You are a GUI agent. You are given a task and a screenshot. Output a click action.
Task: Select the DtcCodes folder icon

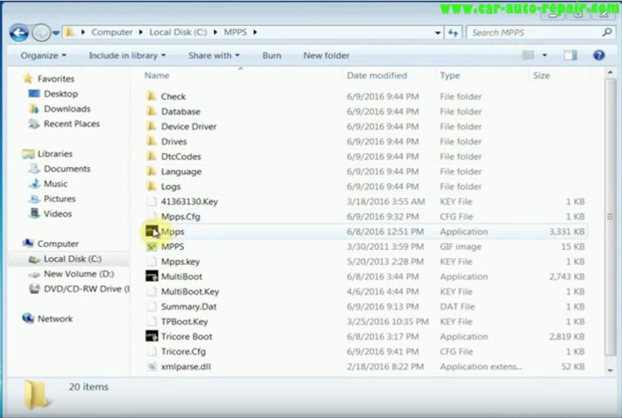(x=151, y=156)
